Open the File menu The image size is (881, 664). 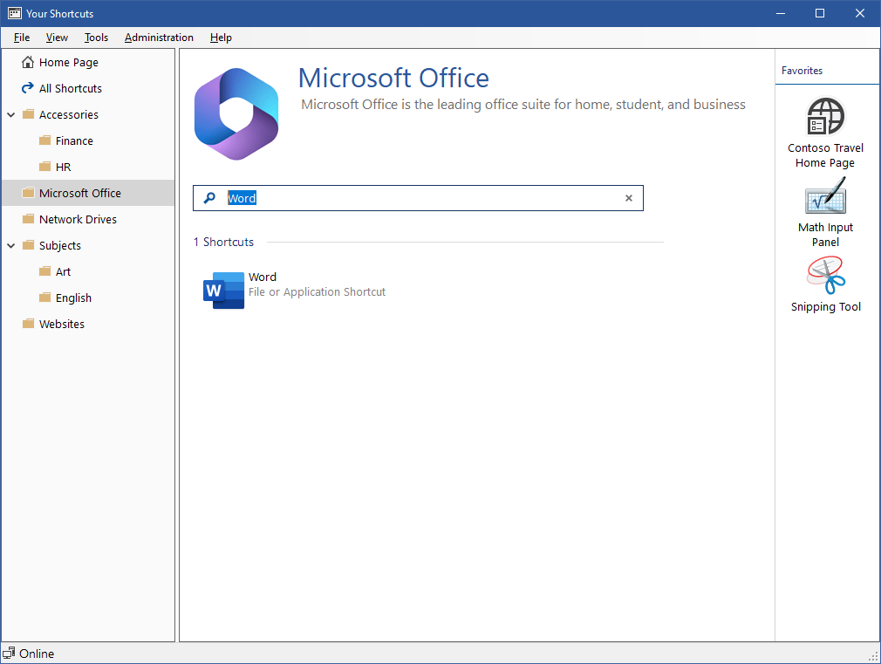[x=22, y=38]
